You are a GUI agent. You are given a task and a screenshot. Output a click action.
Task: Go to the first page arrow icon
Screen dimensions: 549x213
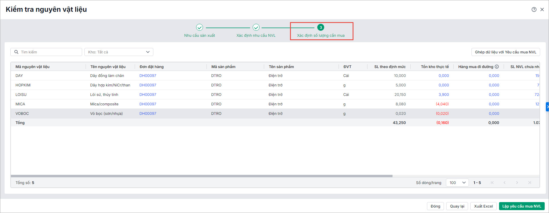point(492,183)
